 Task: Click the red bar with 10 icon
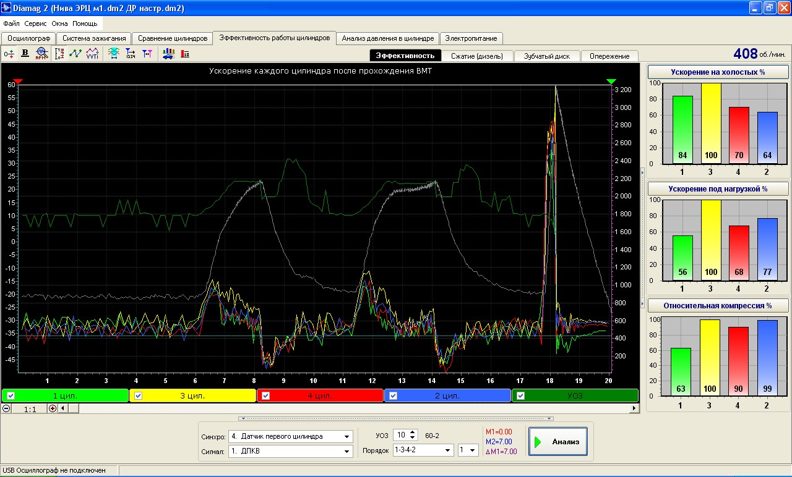185,54
